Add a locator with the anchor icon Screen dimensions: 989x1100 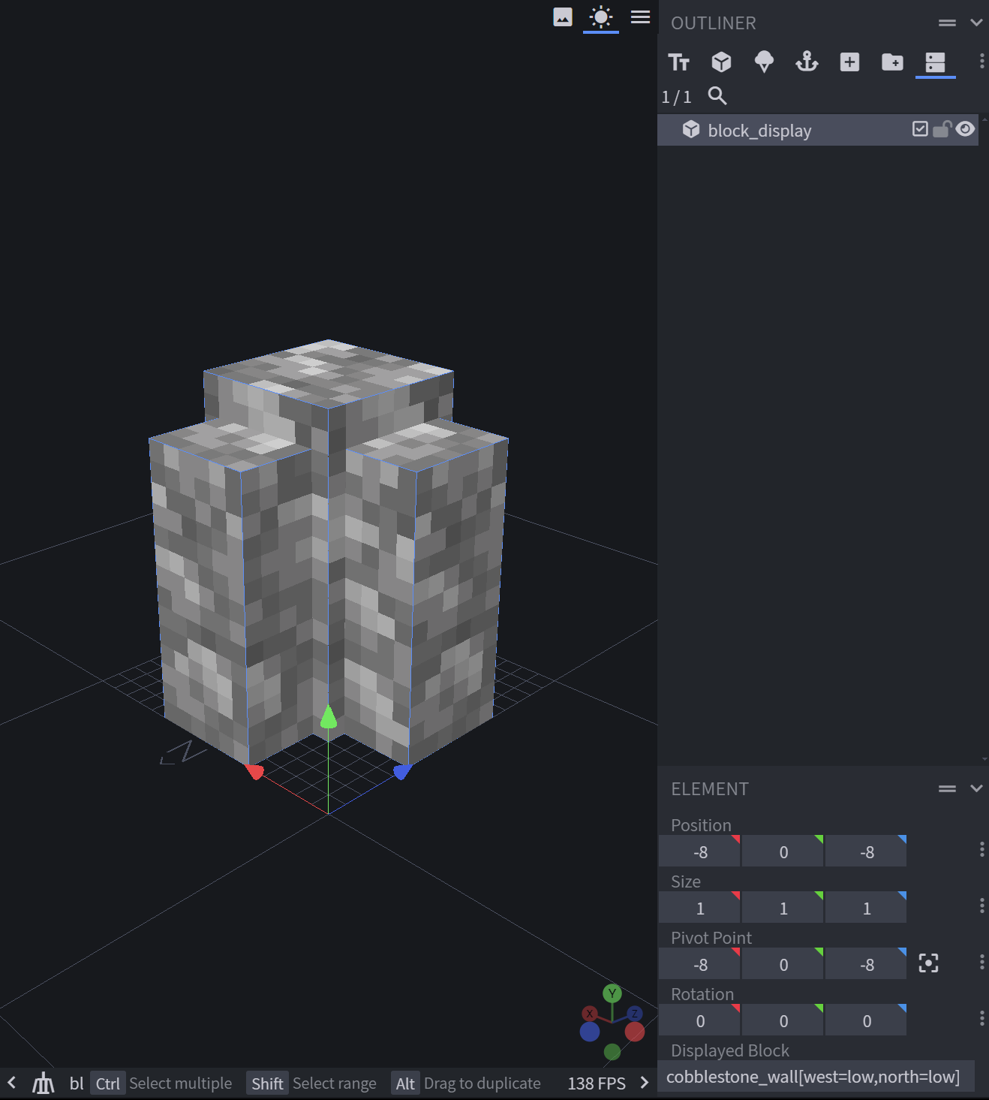coord(807,62)
